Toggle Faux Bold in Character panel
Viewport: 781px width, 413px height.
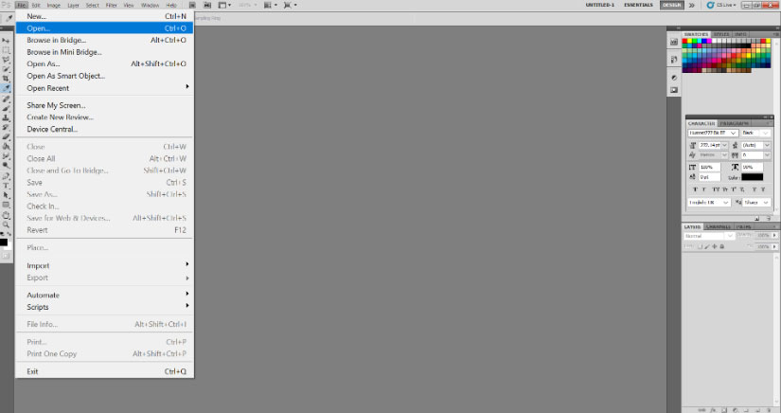[x=695, y=189]
